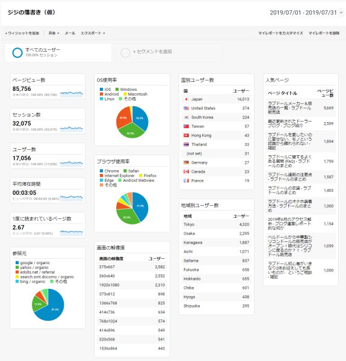The image size is (346, 361).
Task: Click the Germany flag icon
Action: pyautogui.click(x=186, y=162)
